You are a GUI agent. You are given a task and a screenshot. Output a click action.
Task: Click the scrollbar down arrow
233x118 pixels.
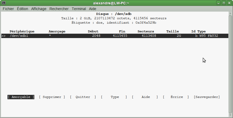(x=230, y=115)
